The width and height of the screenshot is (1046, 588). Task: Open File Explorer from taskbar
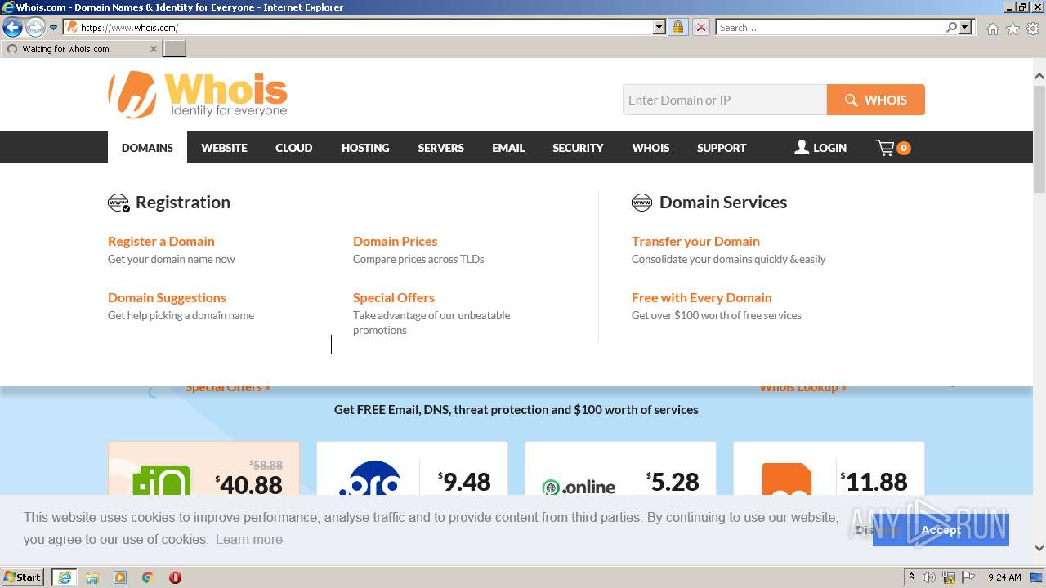pyautogui.click(x=92, y=577)
